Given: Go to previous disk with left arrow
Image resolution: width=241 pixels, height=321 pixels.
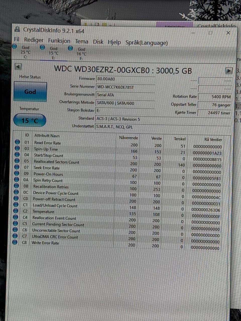Looking at the screenshot, I should click(18, 66).
